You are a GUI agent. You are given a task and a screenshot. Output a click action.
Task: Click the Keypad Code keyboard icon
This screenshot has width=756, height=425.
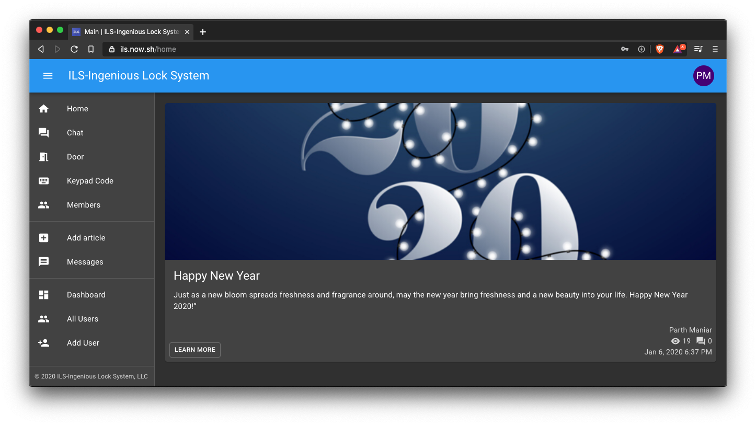click(x=44, y=181)
